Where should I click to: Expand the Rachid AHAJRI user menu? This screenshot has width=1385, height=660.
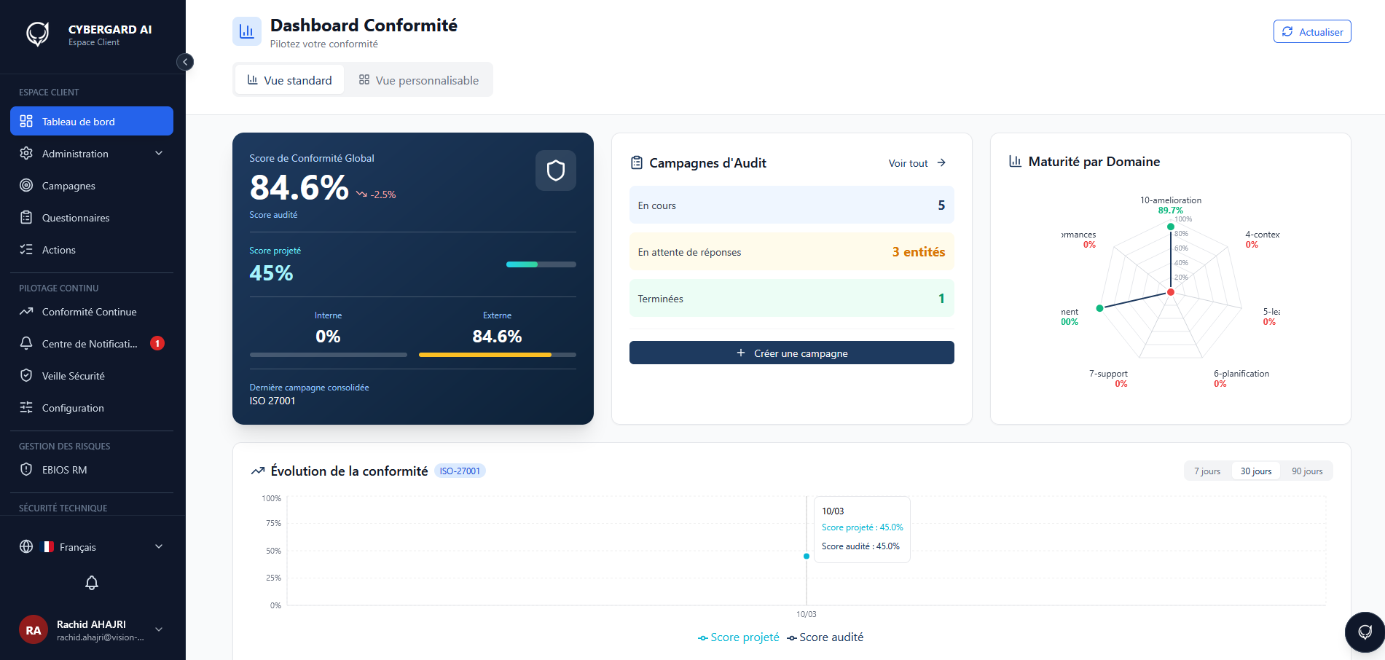92,630
